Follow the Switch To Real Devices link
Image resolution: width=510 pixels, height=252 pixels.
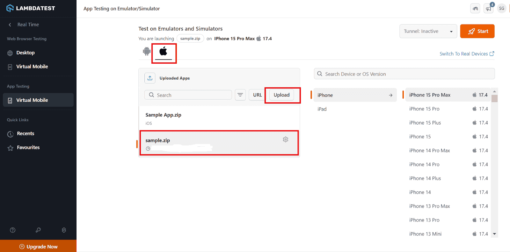pyautogui.click(x=467, y=54)
